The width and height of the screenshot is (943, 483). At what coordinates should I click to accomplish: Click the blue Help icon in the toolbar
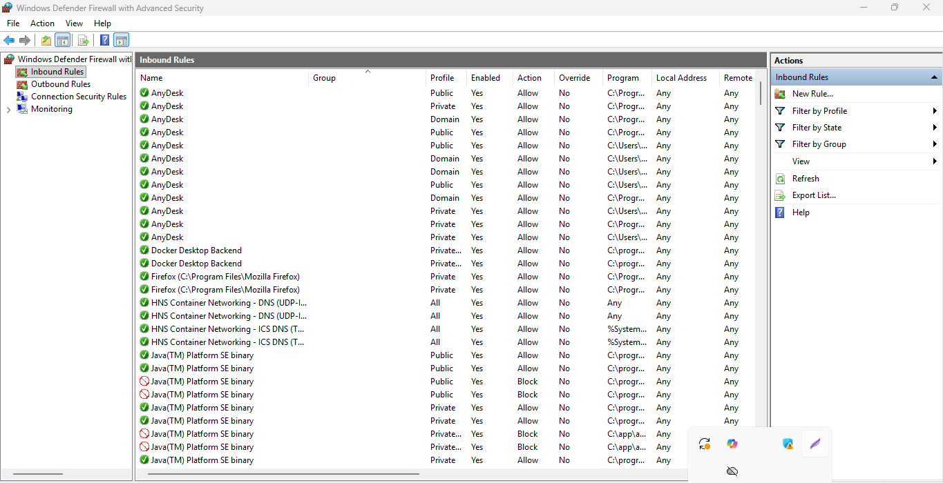(104, 40)
